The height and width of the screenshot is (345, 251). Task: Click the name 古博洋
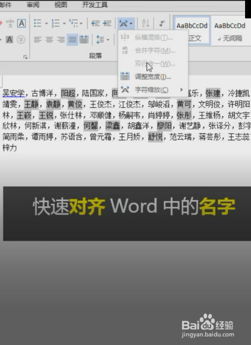pos(43,93)
